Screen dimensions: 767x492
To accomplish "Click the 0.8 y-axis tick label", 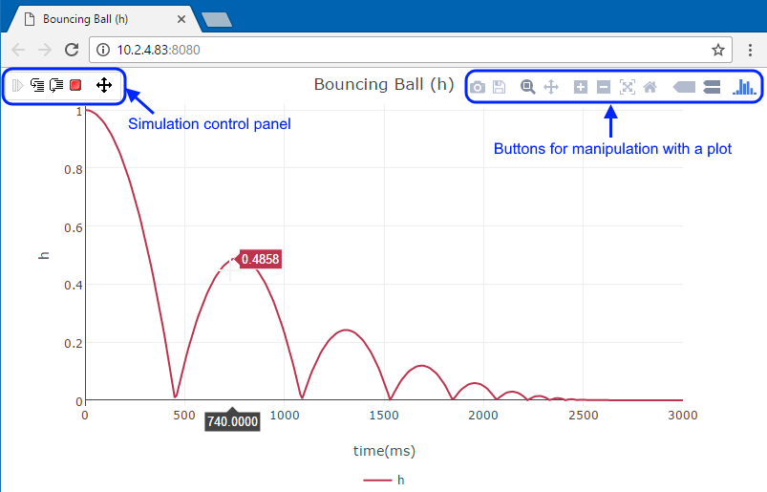I will click(74, 170).
